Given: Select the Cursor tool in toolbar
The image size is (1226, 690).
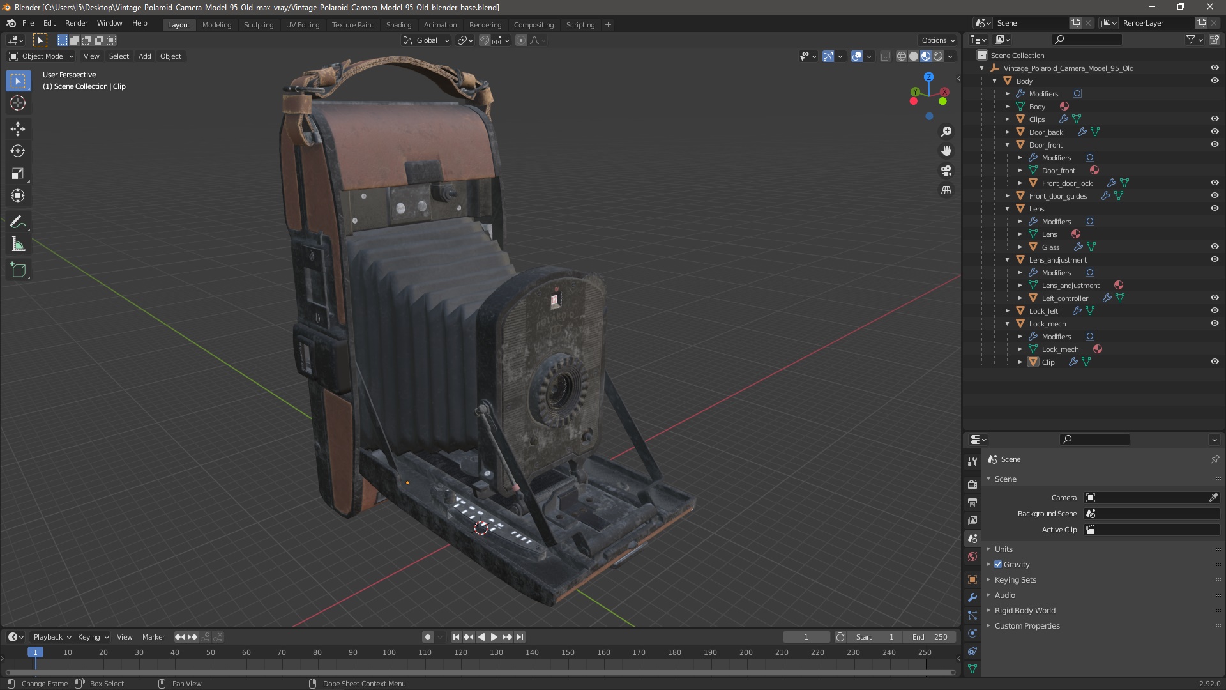Looking at the screenshot, I should tap(18, 103).
